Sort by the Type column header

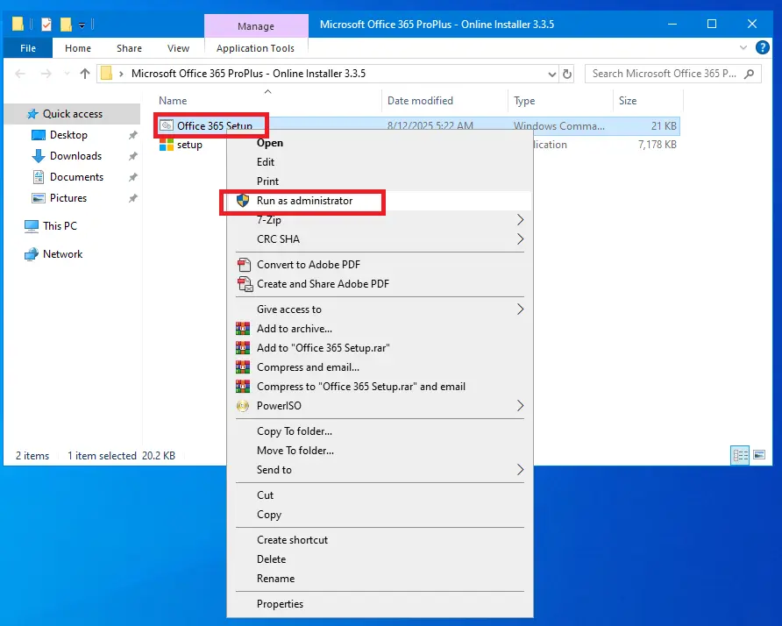pyautogui.click(x=524, y=101)
